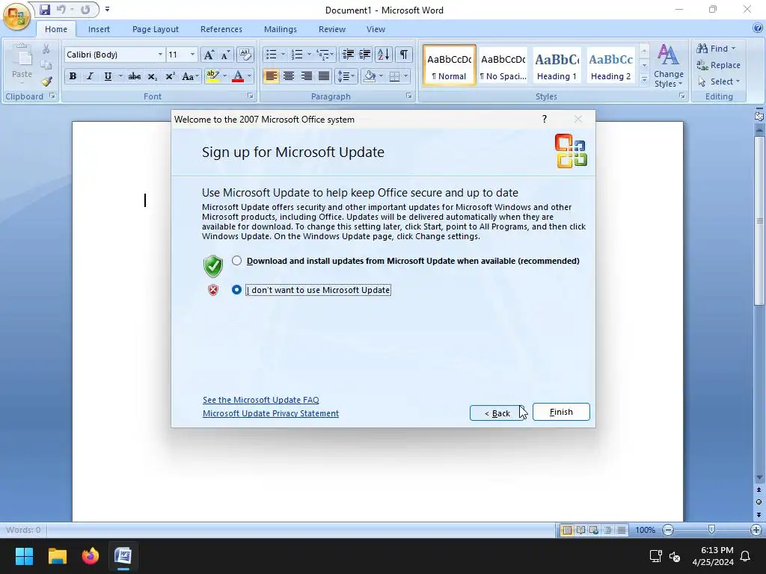Align text left
Screen dimensions: 766x574
[271, 76]
